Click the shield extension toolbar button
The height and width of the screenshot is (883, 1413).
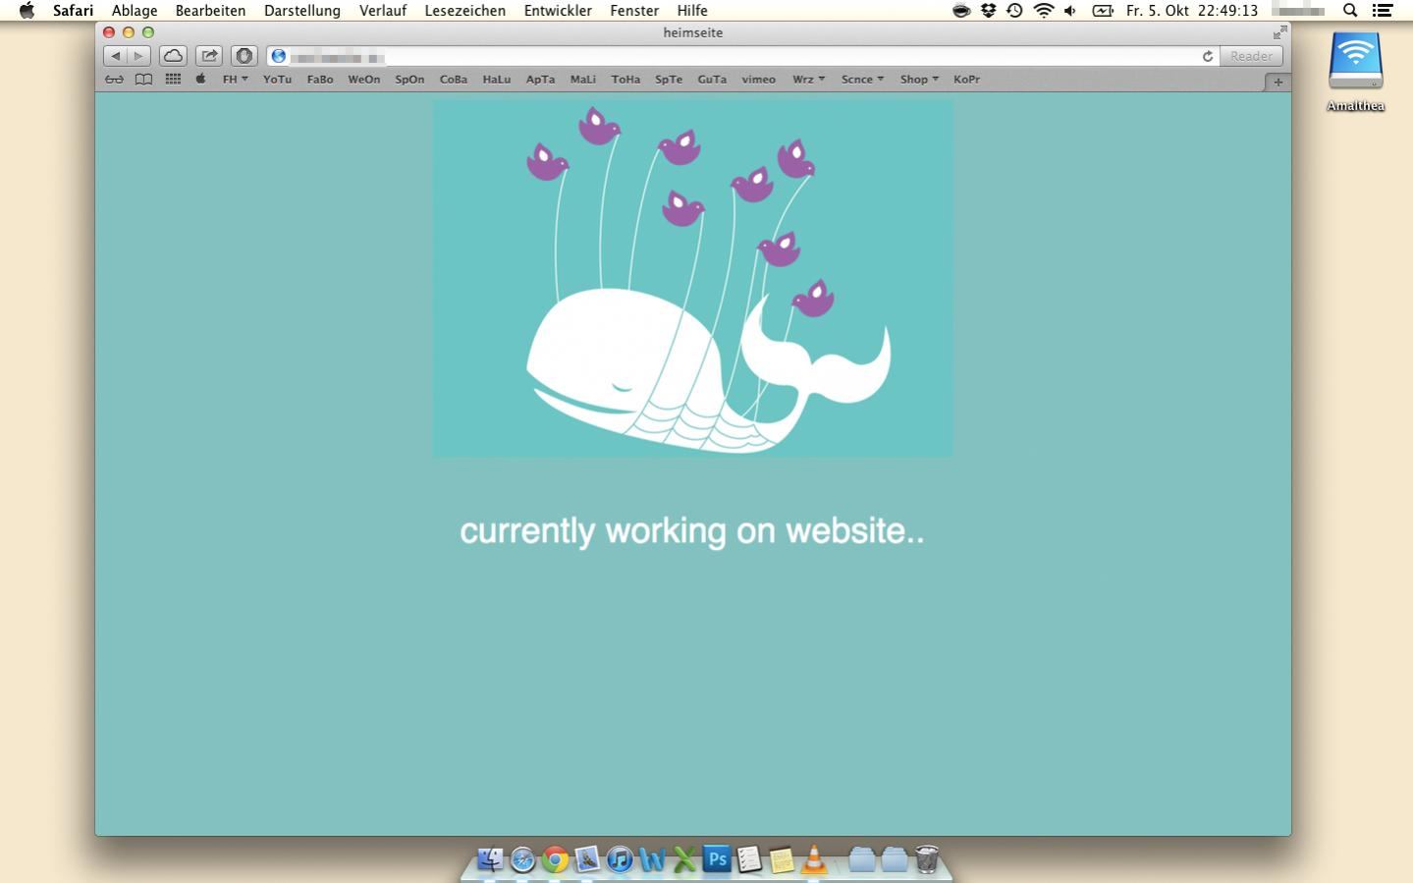pos(245,56)
